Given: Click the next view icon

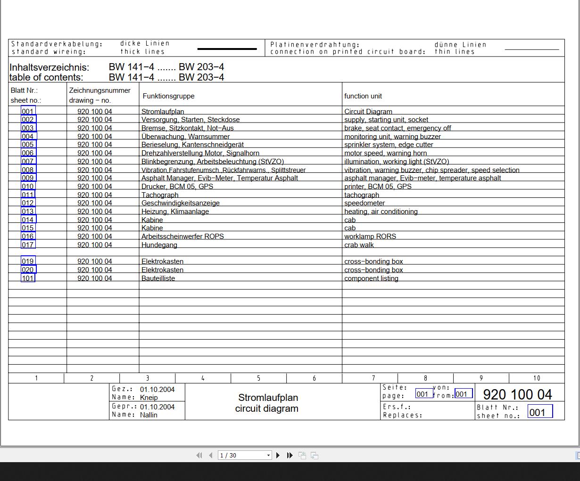Looking at the screenshot, I should 315,455.
